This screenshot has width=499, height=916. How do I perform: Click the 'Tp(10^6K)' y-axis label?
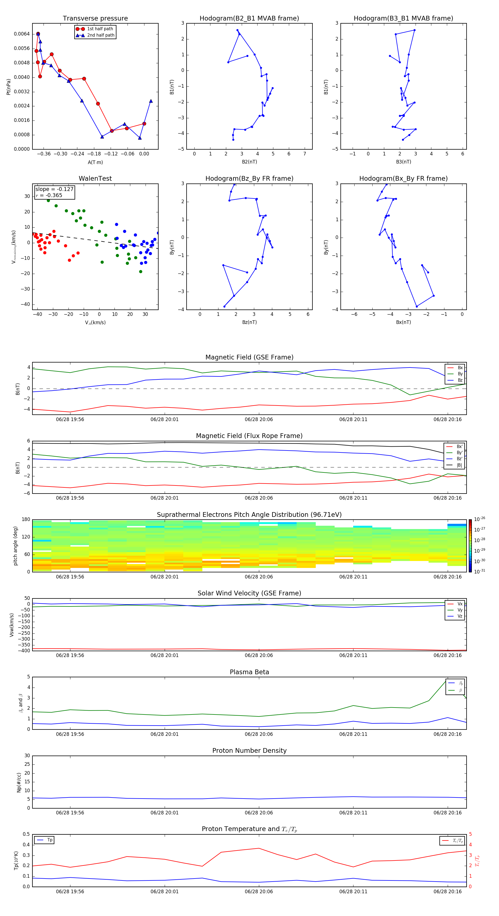coord(16,860)
